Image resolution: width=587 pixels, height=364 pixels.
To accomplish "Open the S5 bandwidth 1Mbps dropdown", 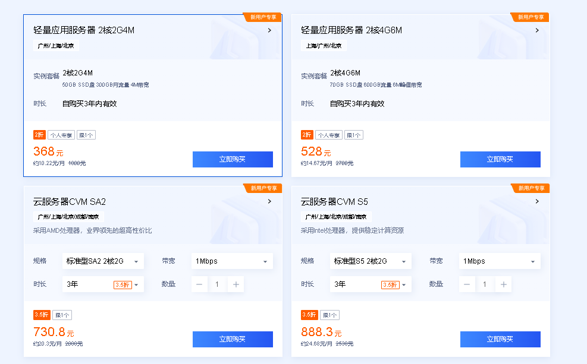I will click(x=500, y=261).
